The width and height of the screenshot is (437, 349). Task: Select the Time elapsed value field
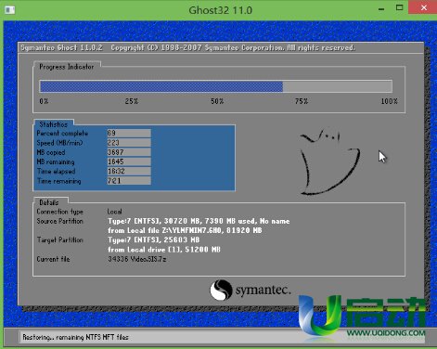[x=129, y=172]
